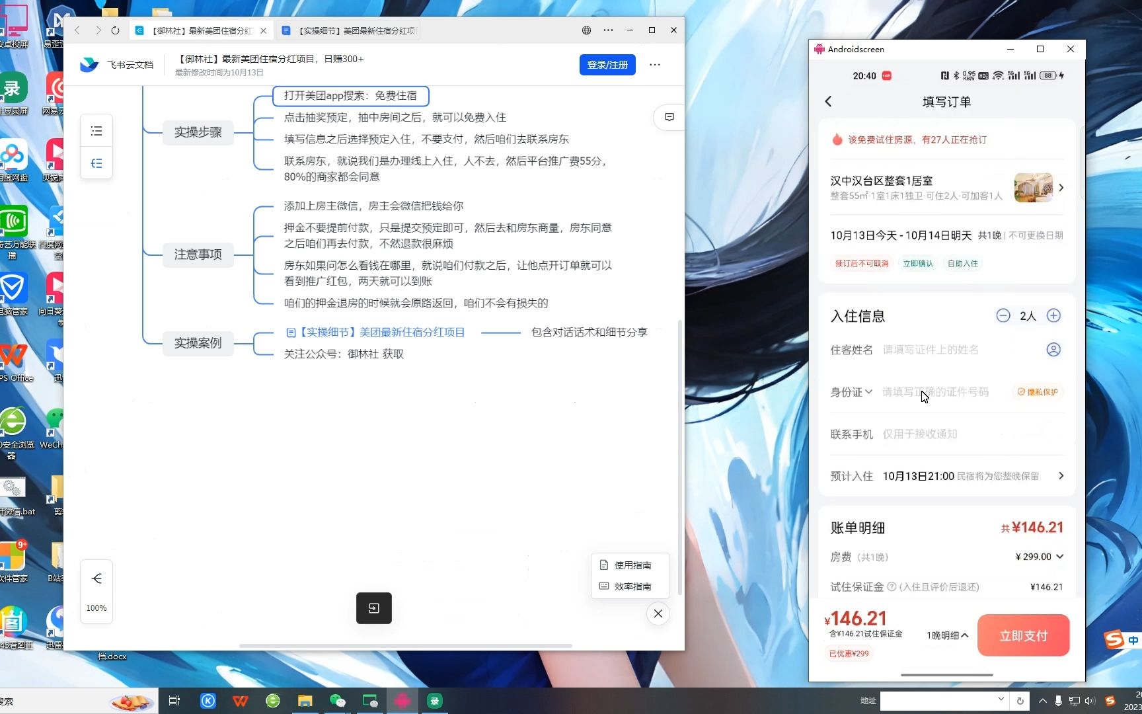The width and height of the screenshot is (1142, 714).
Task: Select the 实操步骤 mind map node
Action: click(x=198, y=132)
